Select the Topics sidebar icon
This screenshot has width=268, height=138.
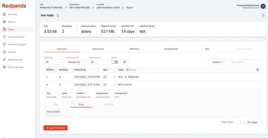[x=4, y=29]
